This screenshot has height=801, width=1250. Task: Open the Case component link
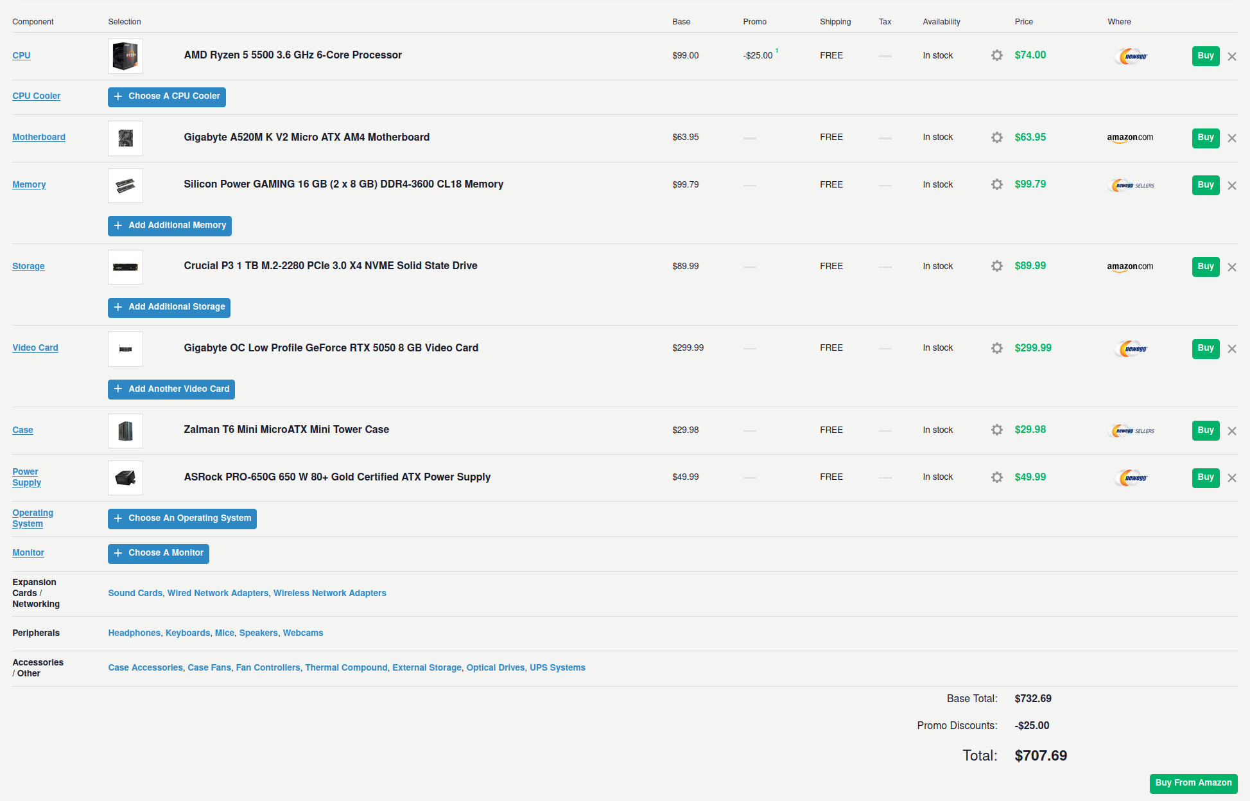point(22,430)
